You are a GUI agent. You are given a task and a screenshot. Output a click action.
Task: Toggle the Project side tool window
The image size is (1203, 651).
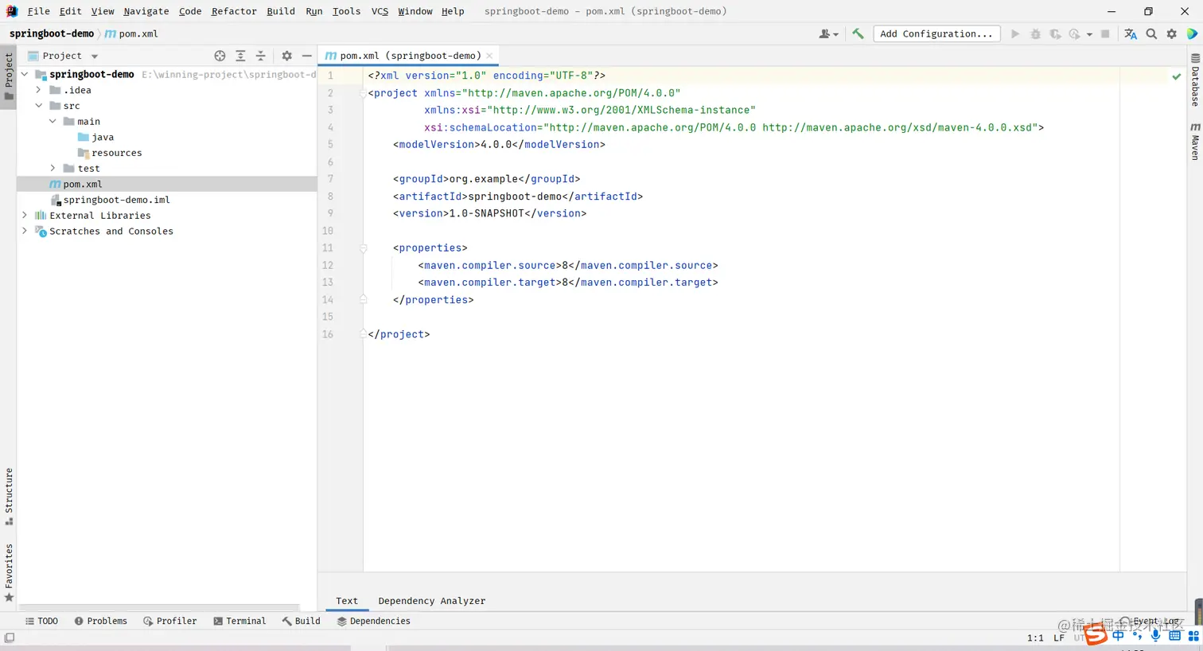9,76
